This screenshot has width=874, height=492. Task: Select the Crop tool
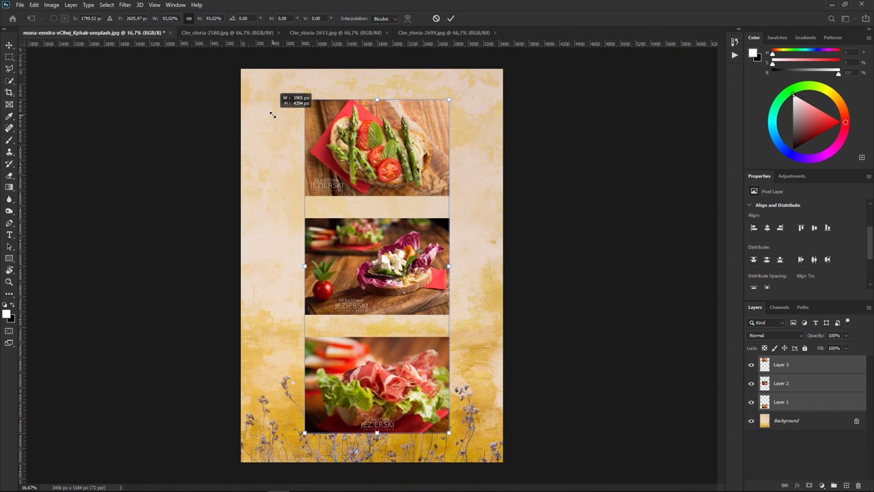coord(9,92)
